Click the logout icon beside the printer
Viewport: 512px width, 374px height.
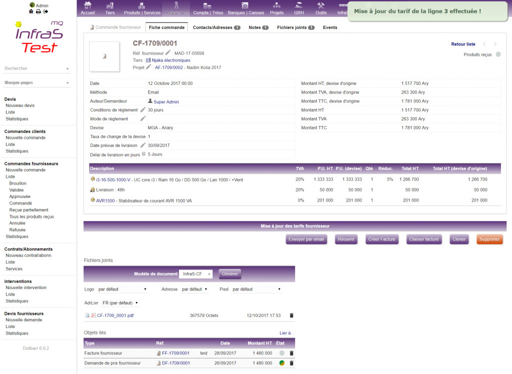[x=45, y=11]
